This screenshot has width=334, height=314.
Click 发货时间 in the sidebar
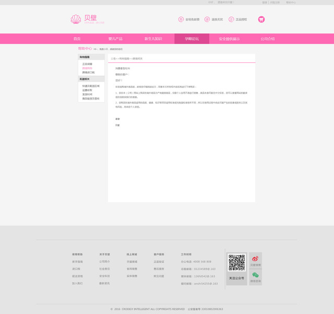[x=87, y=94]
